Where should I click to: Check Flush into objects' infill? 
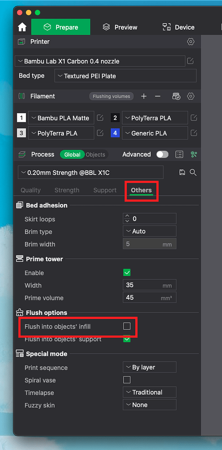pos(127,326)
